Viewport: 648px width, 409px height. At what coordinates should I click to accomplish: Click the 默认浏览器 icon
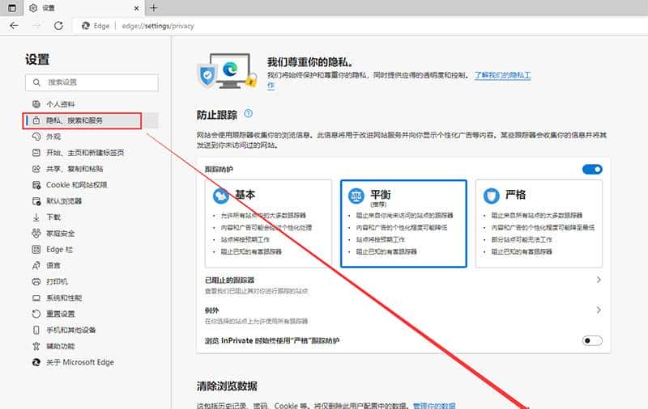coord(36,201)
